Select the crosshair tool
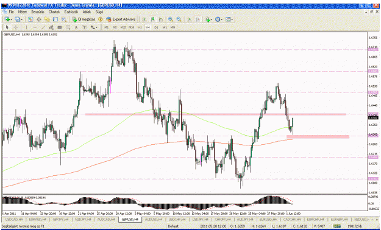The height and width of the screenshot is (230, 381). click(x=16, y=27)
